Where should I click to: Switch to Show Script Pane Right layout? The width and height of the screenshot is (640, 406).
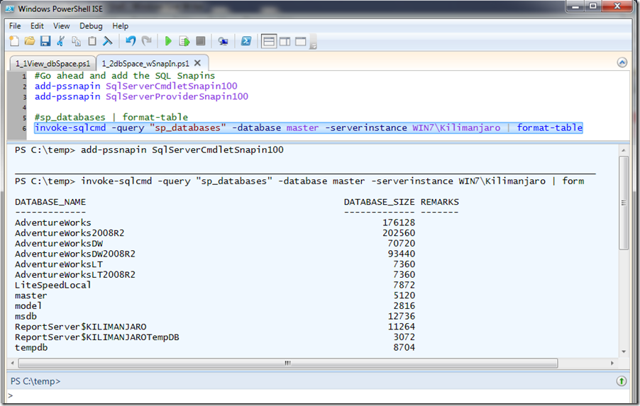pyautogui.click(x=285, y=41)
